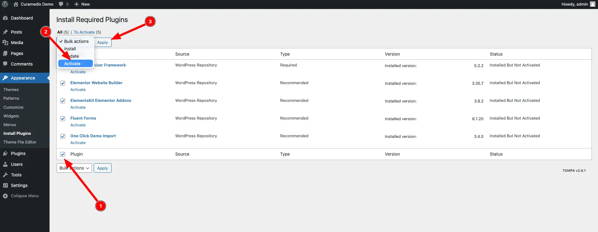This screenshot has height=232, width=598.
Task: Click the Source column header at top
Action: coord(182,54)
